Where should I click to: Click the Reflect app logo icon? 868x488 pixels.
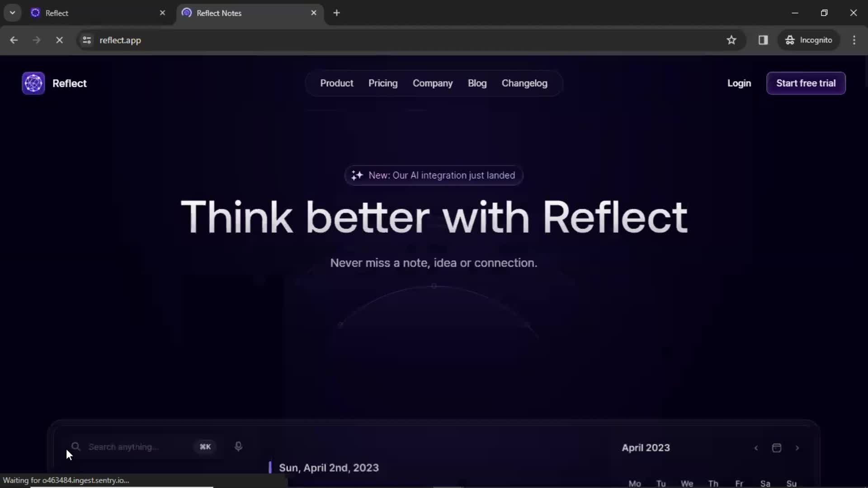[33, 83]
